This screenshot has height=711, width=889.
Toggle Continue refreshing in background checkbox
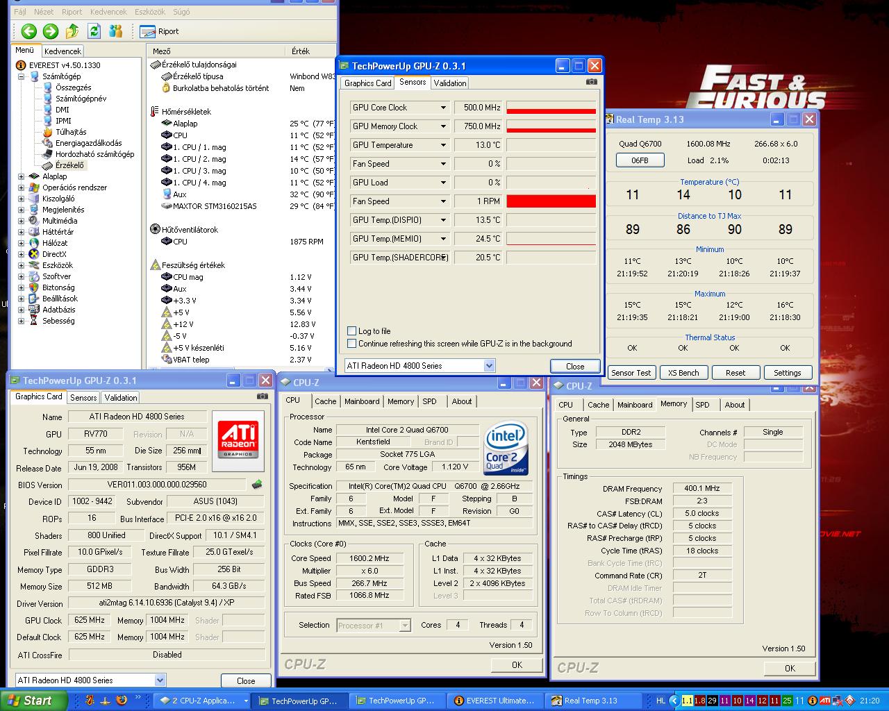[x=352, y=344]
